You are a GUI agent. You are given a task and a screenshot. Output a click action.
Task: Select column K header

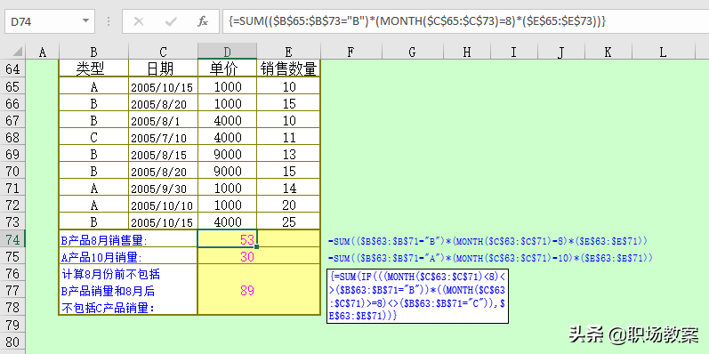[608, 52]
